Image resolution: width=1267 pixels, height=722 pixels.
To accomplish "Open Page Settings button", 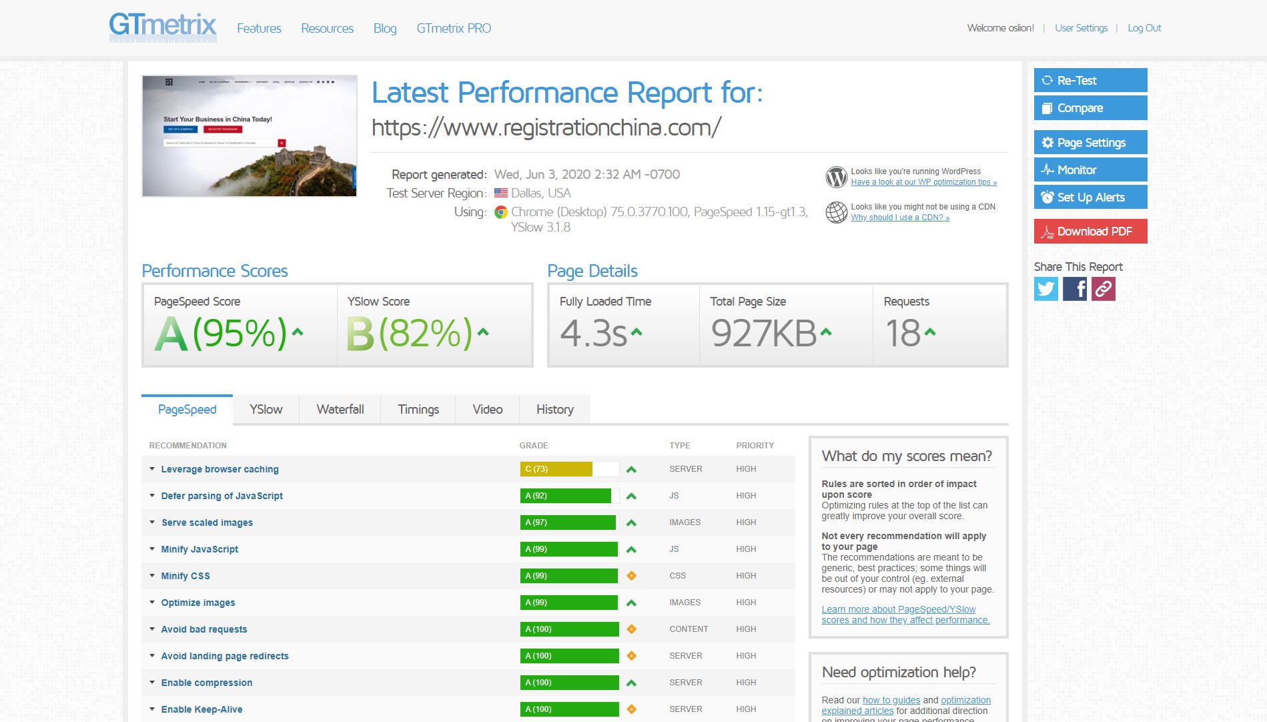I will coord(1090,142).
